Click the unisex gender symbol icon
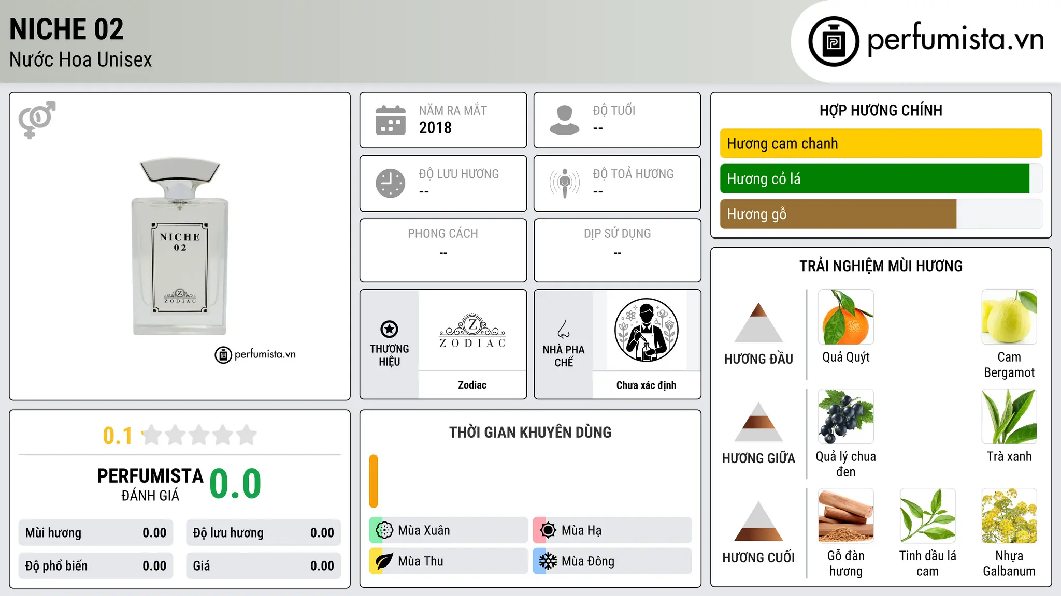This screenshot has height=596, width=1061. click(x=37, y=120)
